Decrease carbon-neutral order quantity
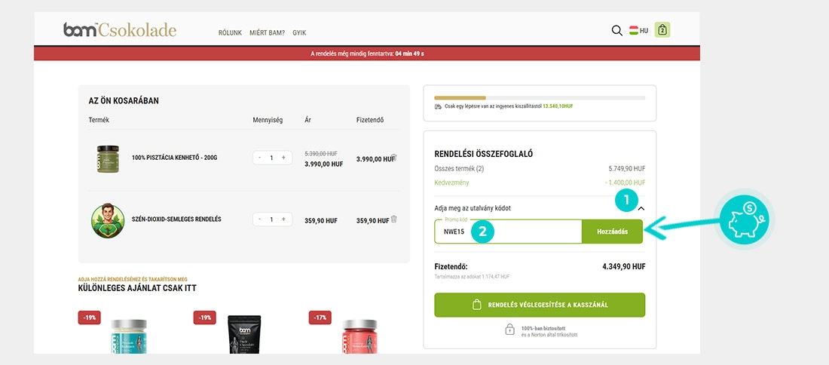Viewport: 829px width, 365px height. [259, 219]
